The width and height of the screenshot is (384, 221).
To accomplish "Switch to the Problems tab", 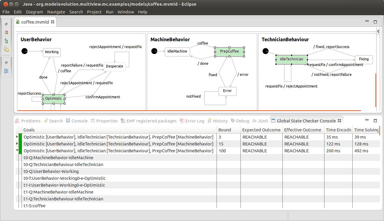I will pos(30,121).
